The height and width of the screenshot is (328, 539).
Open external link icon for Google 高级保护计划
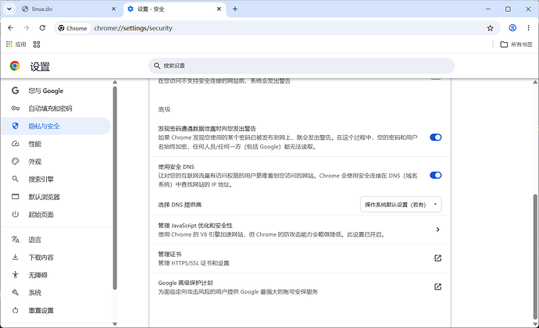tap(437, 287)
